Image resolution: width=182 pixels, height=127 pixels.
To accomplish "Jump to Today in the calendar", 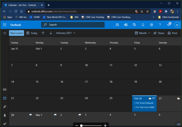I will pyautogui.click(x=32, y=33).
